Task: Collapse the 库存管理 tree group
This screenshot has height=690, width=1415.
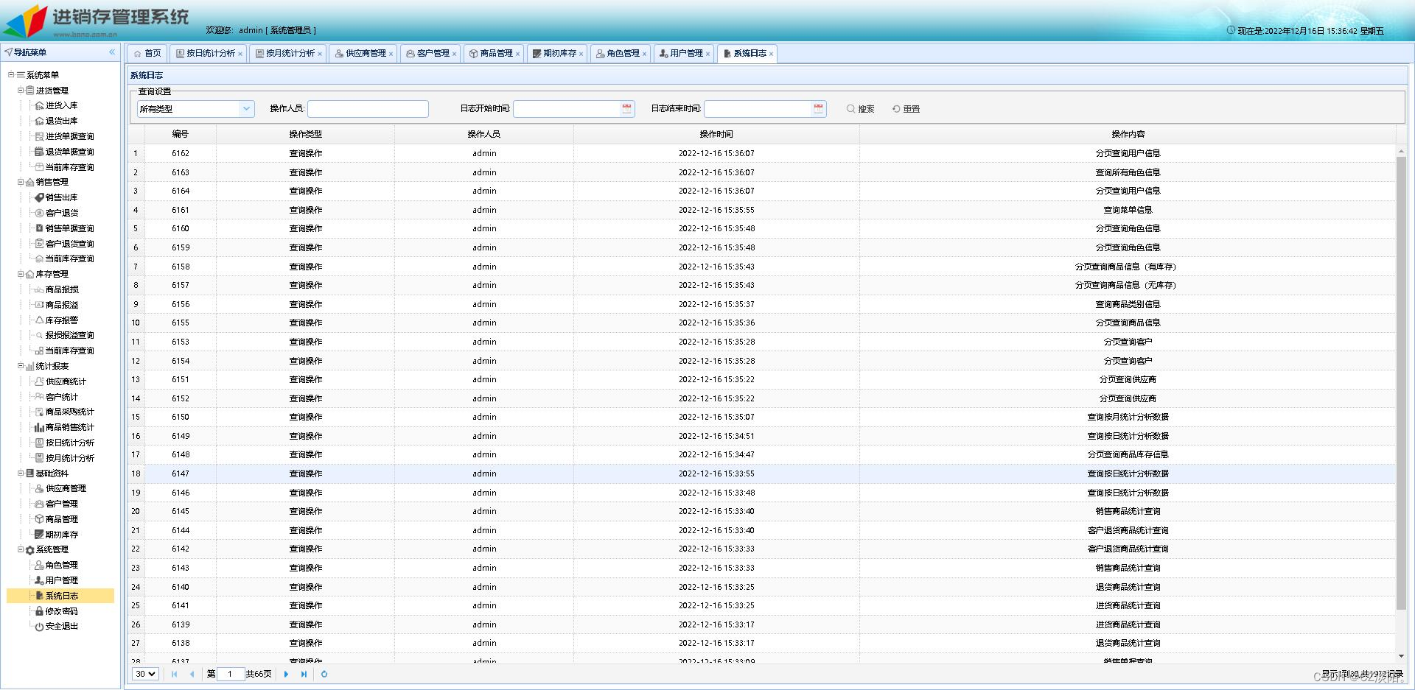Action: click(21, 274)
